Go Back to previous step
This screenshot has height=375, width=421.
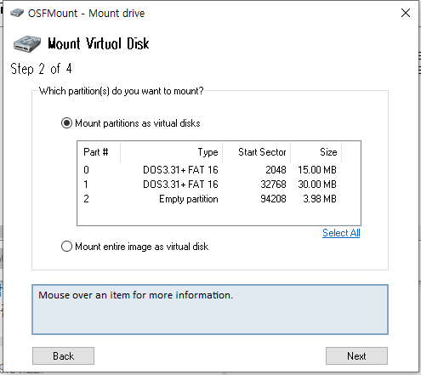(63, 355)
